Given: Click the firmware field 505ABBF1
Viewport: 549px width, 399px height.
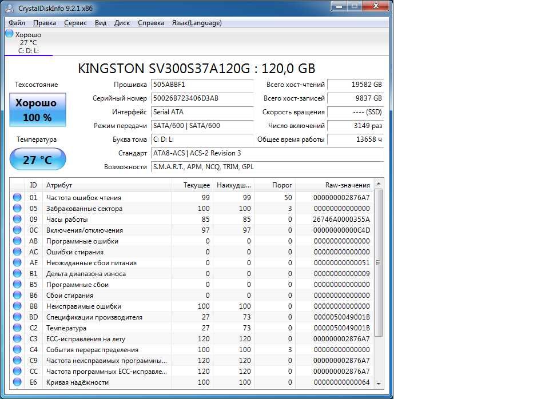Looking at the screenshot, I should coord(202,85).
